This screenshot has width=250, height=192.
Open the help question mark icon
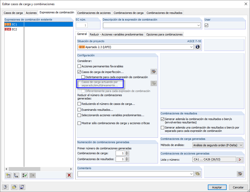coord(5,187)
